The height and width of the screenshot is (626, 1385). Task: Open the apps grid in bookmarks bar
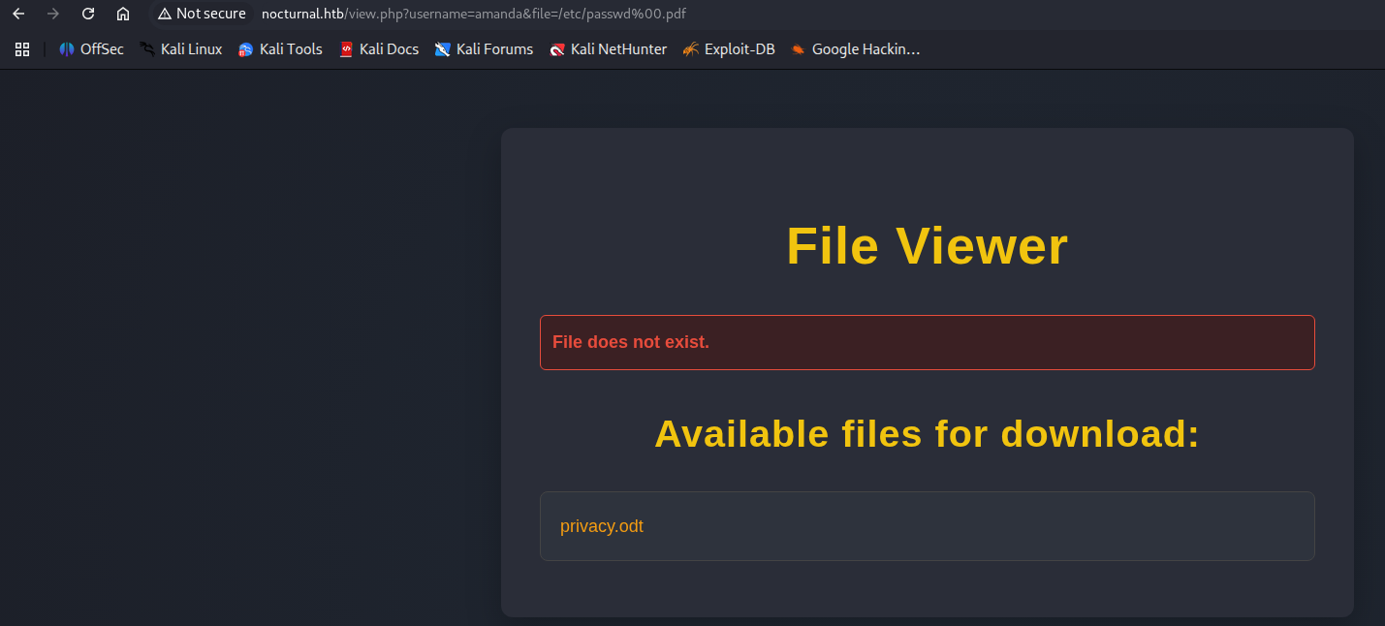pyautogui.click(x=22, y=49)
